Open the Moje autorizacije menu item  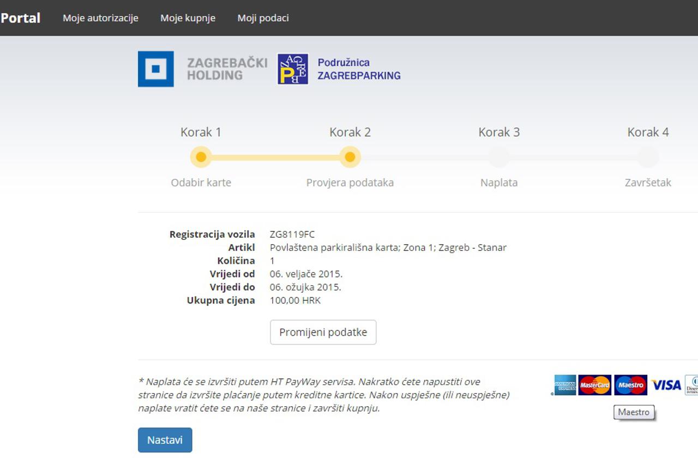[100, 18]
